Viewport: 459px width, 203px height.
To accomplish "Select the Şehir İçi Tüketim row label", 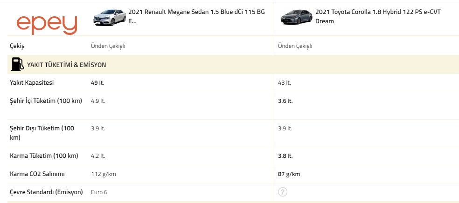I will pos(46,101).
